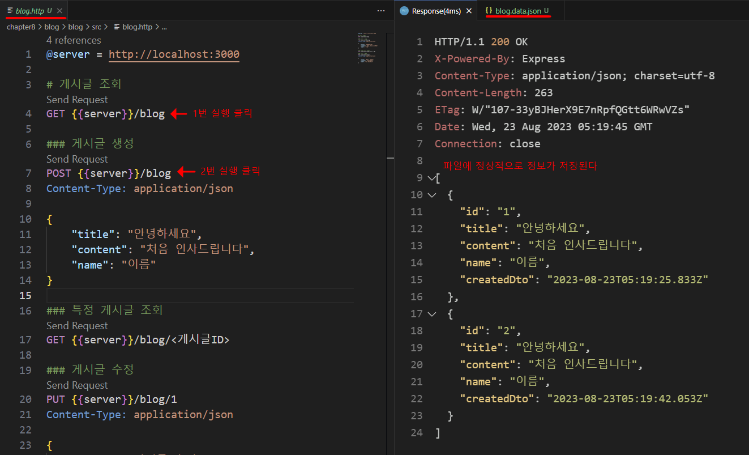Viewport: 749px width, 455px height.
Task: Click the ### 특정 게시글 조회 comment
Action: pos(105,310)
